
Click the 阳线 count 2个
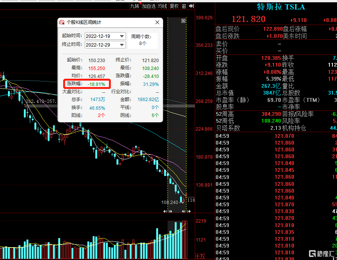(101, 115)
